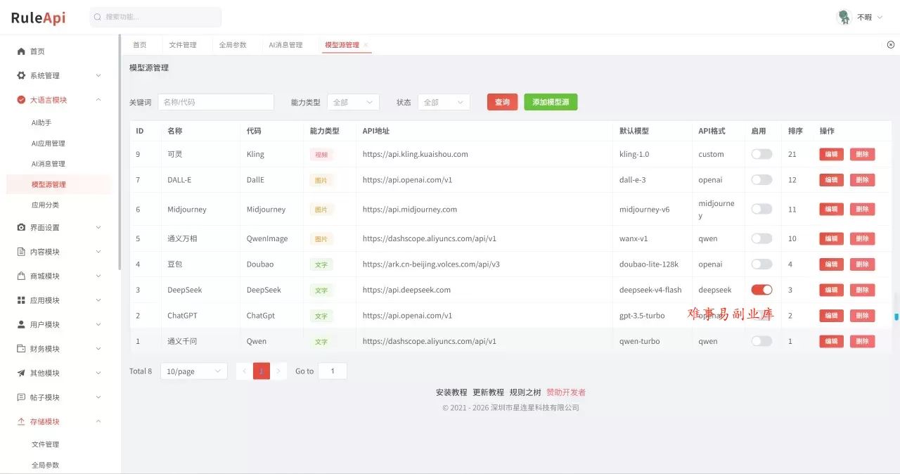Image resolution: width=900 pixels, height=474 pixels.
Task: Delete the 通义千问 row
Action: click(x=863, y=341)
